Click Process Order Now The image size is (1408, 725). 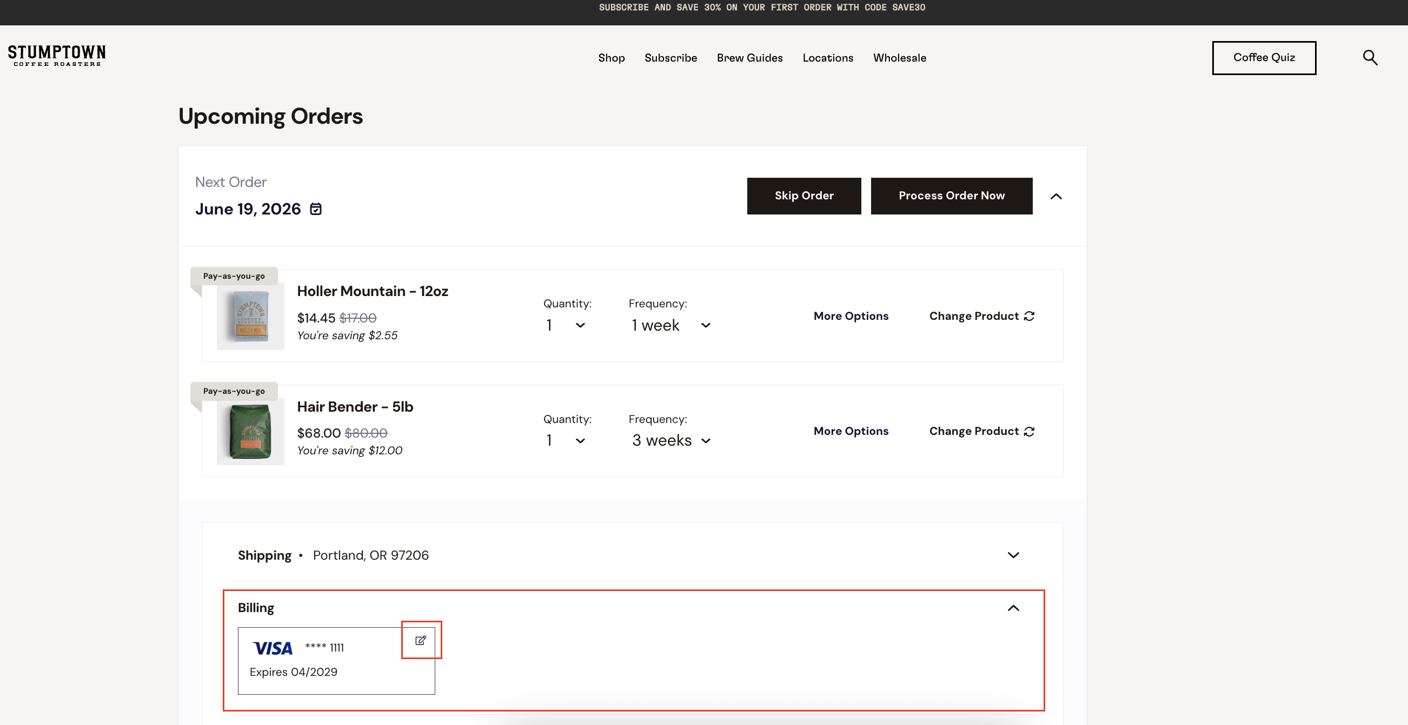[x=951, y=196]
